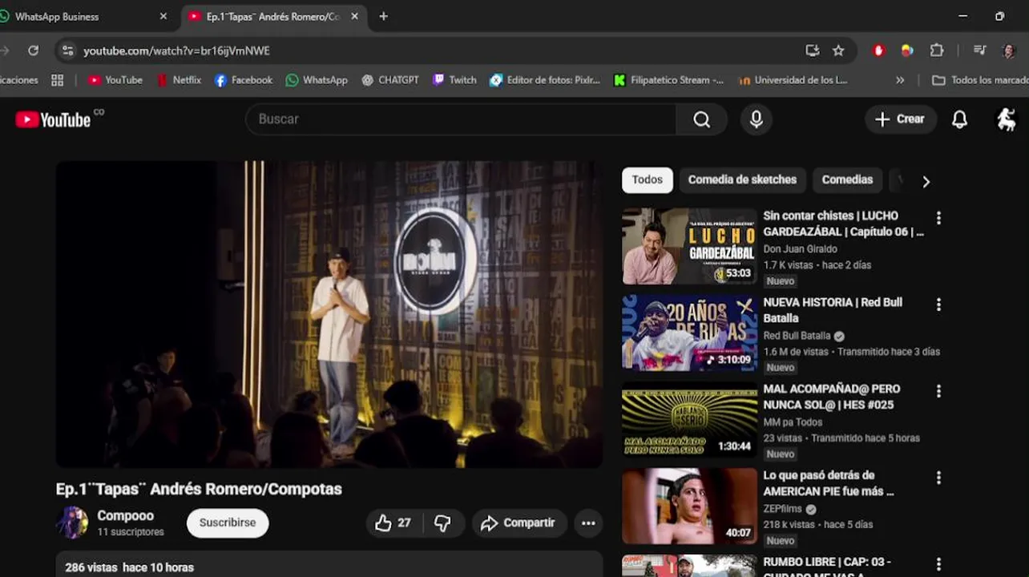Open browser extensions puzzle icon
Viewport: 1029px width, 577px height.
click(936, 50)
